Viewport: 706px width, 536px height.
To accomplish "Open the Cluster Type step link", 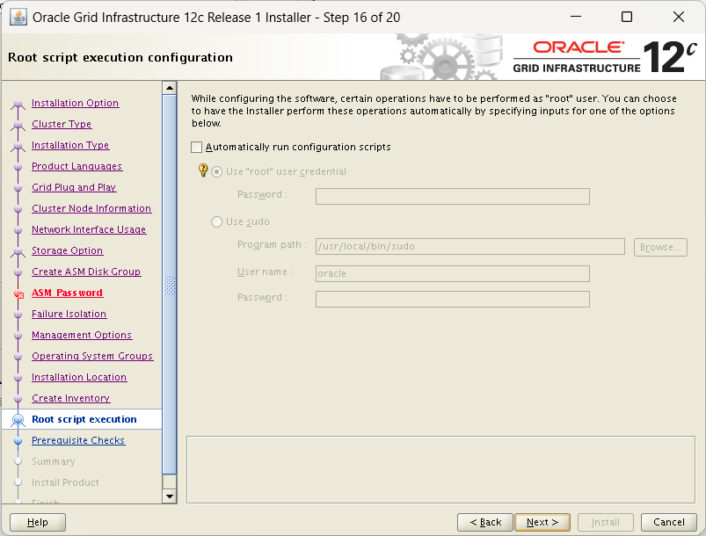I will pos(62,124).
